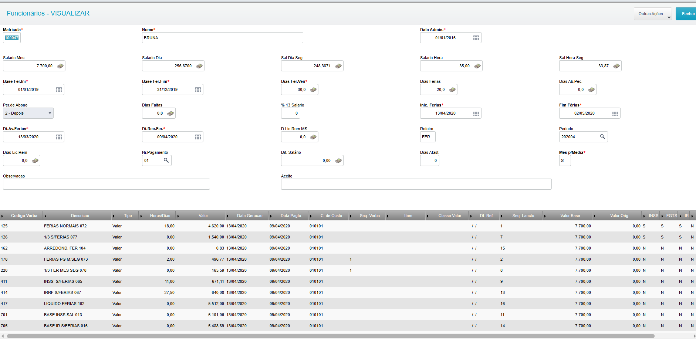696x342 pixels.
Task: Click into the Observacao text field
Action: [x=107, y=184]
